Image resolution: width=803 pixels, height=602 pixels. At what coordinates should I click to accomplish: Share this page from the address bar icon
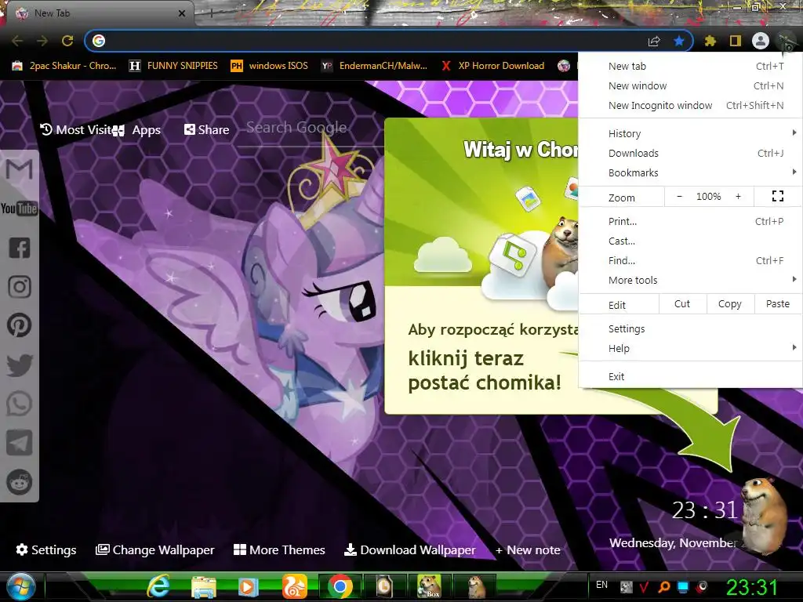pos(654,41)
